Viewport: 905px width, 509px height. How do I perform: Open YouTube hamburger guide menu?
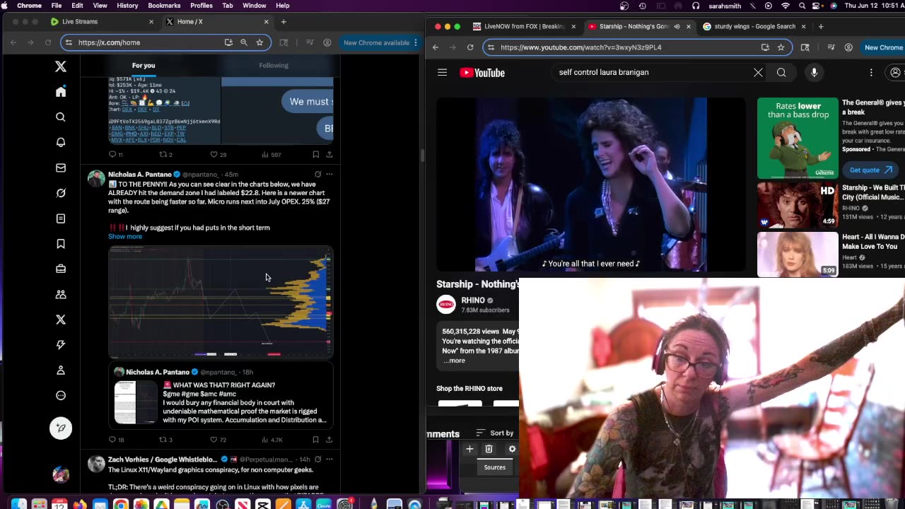tap(442, 72)
